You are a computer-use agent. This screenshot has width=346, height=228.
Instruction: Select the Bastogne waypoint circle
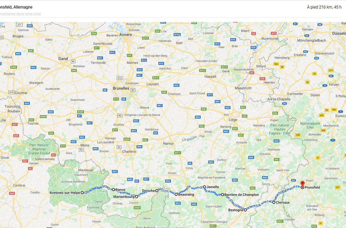[245, 210]
